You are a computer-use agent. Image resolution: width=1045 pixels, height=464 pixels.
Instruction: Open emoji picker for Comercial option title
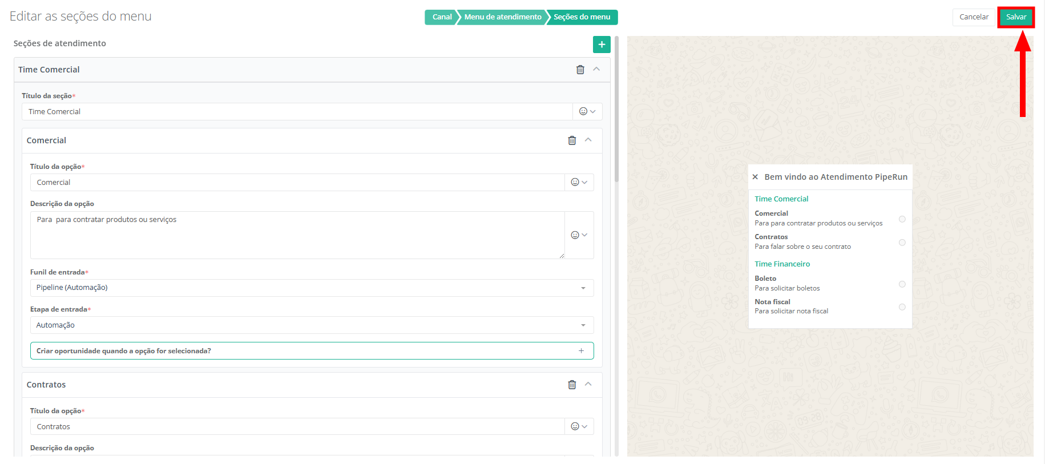point(579,183)
